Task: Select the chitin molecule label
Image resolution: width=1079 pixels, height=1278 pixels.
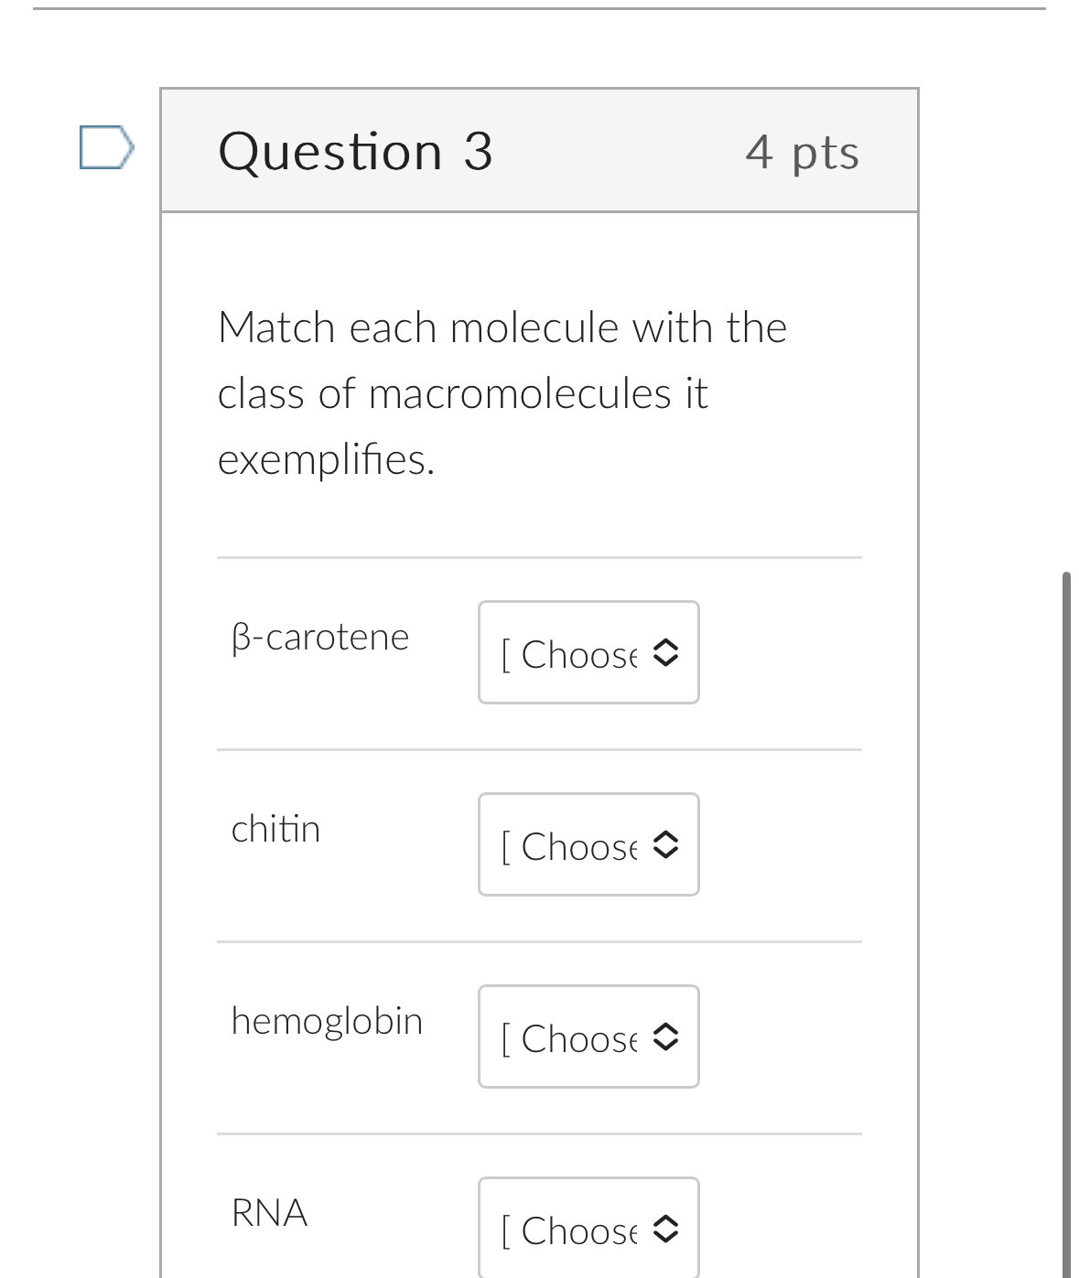Action: 275,829
